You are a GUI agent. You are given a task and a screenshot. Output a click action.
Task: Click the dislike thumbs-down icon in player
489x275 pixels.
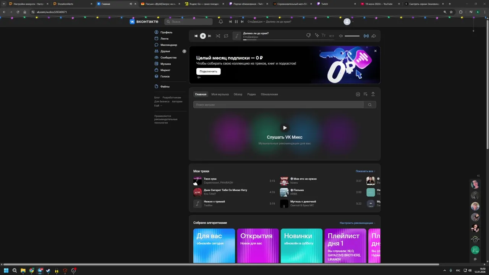pyautogui.click(x=308, y=36)
